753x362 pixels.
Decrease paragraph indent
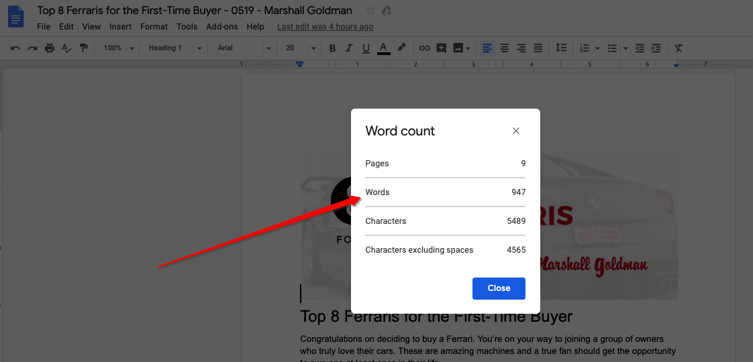(x=639, y=48)
